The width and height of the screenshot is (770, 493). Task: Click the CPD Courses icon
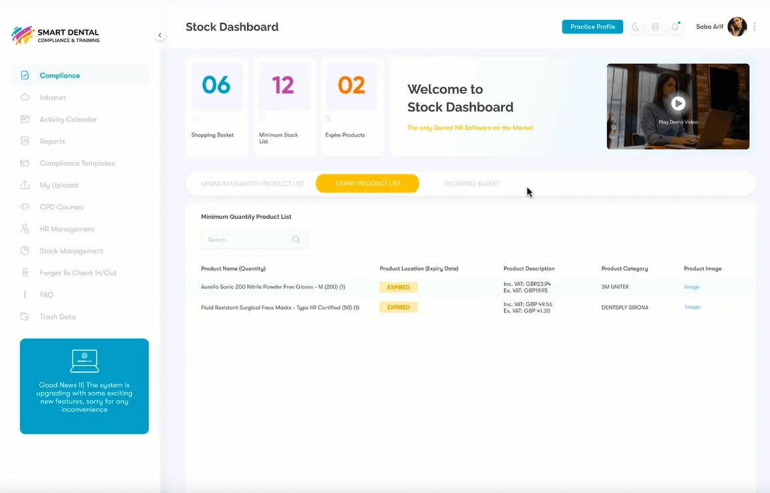tap(25, 206)
